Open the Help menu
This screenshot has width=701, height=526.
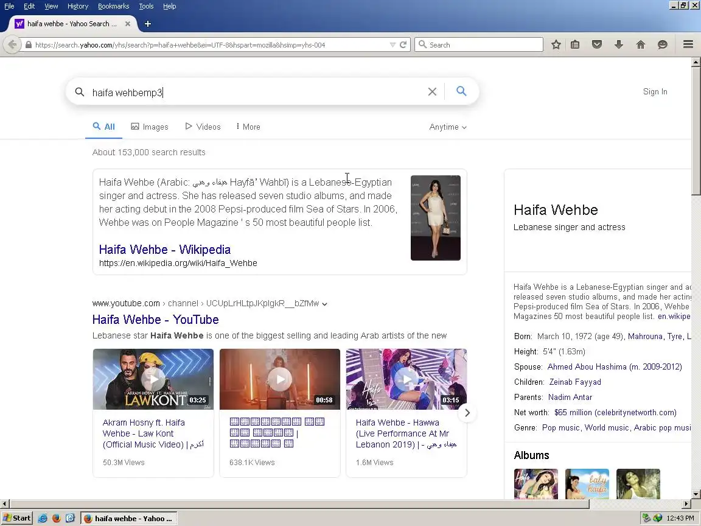point(169,6)
